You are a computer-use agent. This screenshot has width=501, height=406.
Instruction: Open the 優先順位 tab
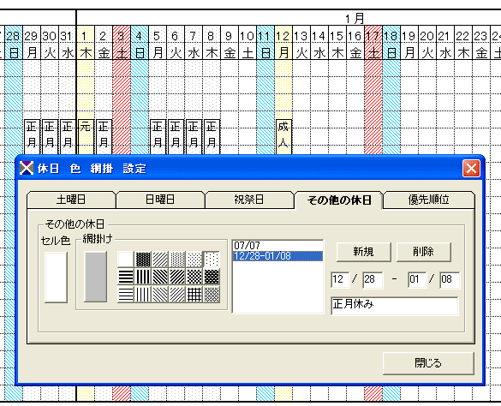coord(428,200)
